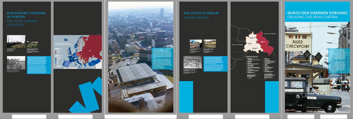Click the left 'DDR / EAST GERMANY' map label
This screenshot has height=119, width=353.
point(238,45)
